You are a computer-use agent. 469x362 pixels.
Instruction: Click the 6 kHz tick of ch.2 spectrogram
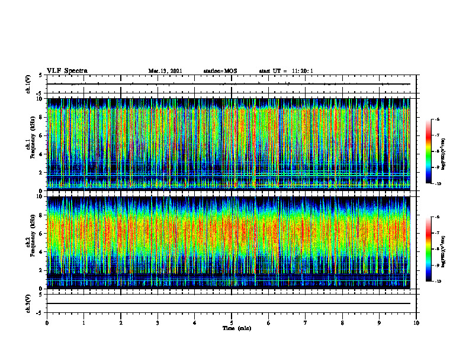click(x=41, y=234)
